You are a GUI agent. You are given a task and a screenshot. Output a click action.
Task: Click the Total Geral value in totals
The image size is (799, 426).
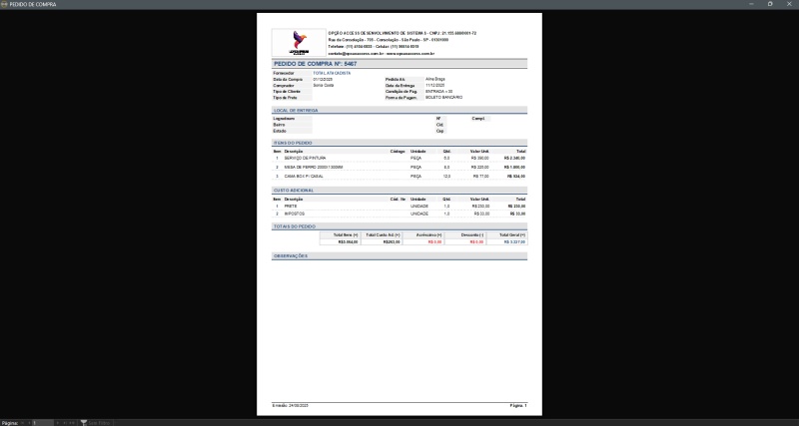(x=514, y=241)
